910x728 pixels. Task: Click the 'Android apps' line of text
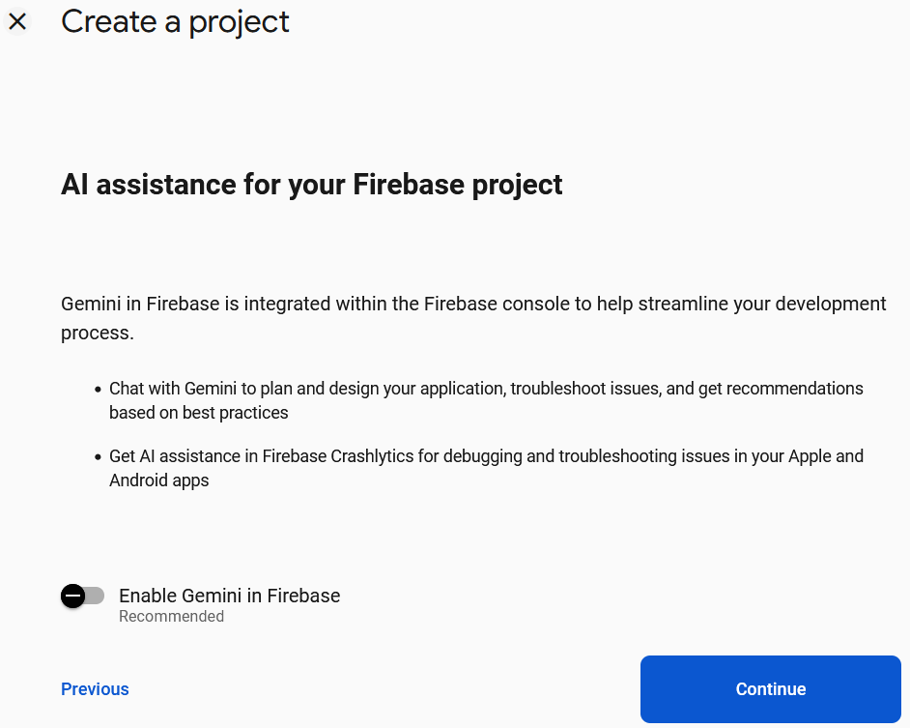pos(159,480)
